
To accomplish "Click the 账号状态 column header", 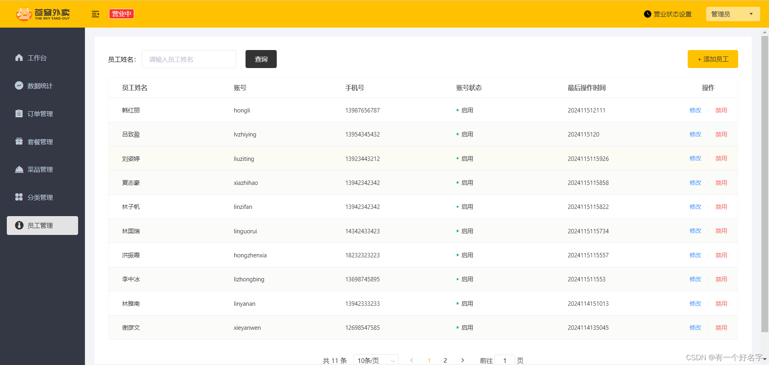I will (469, 88).
